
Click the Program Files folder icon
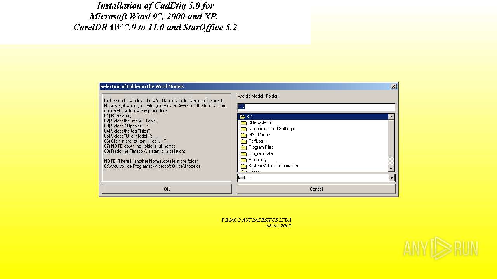coord(244,148)
